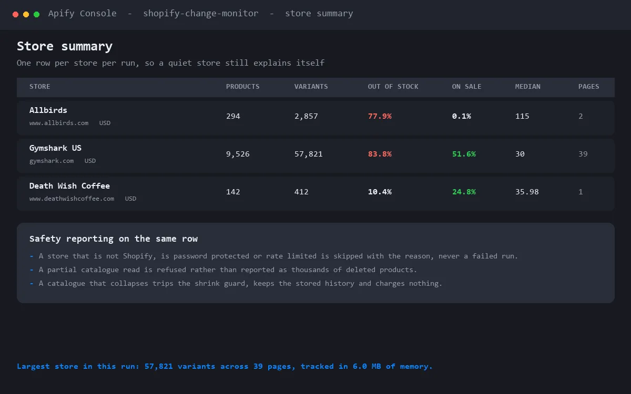Click the MEDIAN column header

point(528,87)
